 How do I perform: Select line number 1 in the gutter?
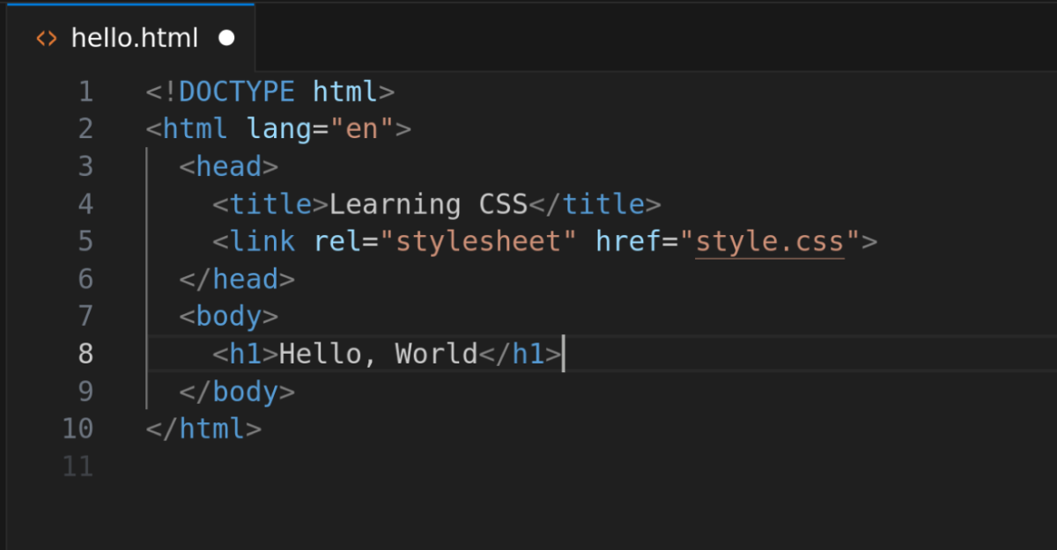click(85, 92)
